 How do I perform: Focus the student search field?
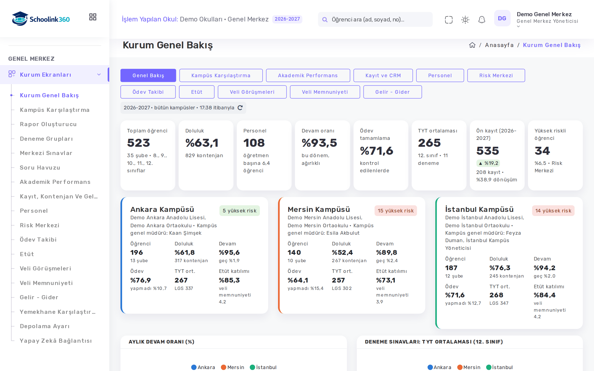(x=375, y=20)
